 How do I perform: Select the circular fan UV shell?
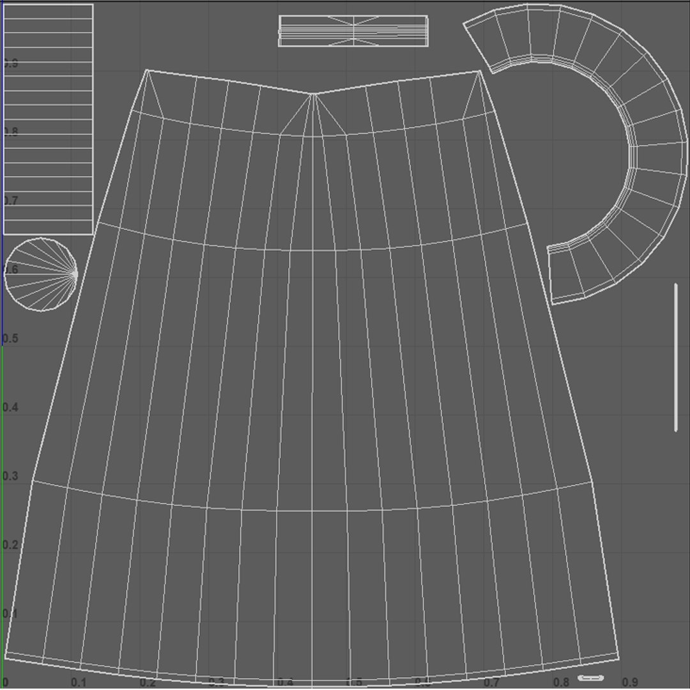point(41,274)
